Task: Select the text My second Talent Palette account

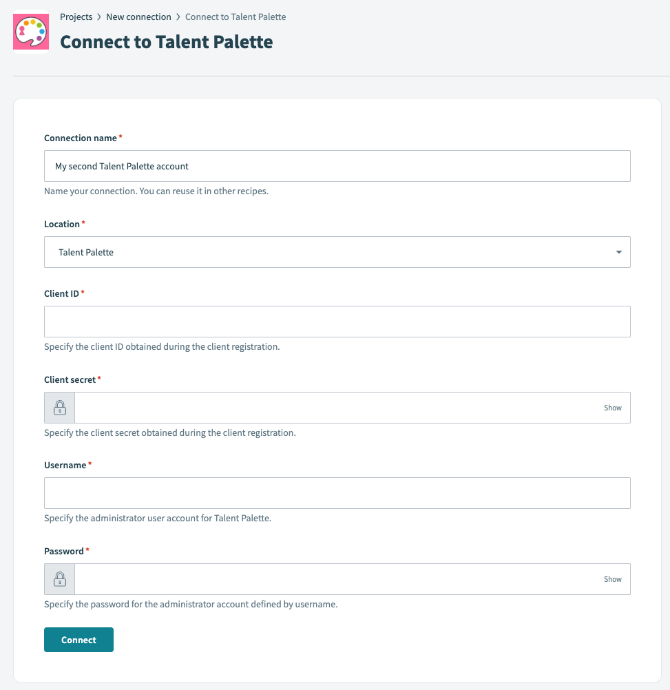Action: [121, 166]
